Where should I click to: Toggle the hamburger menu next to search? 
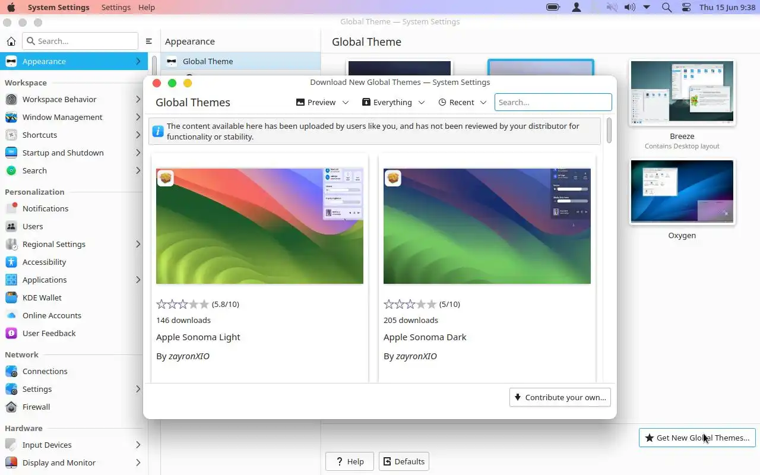(149, 42)
